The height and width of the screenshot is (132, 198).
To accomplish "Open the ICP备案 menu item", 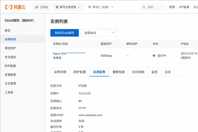I will coord(184,7).
